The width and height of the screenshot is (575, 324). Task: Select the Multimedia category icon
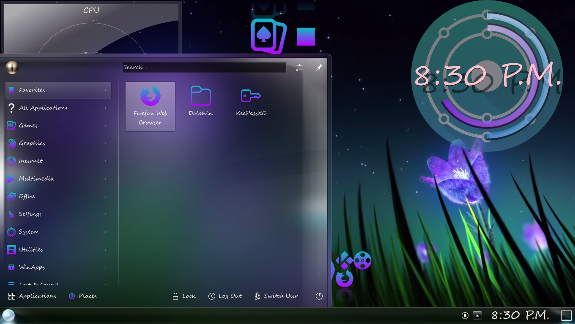point(11,179)
